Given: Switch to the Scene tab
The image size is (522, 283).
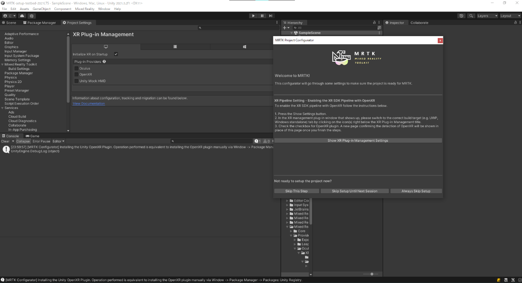Looking at the screenshot, I should click(x=9, y=23).
